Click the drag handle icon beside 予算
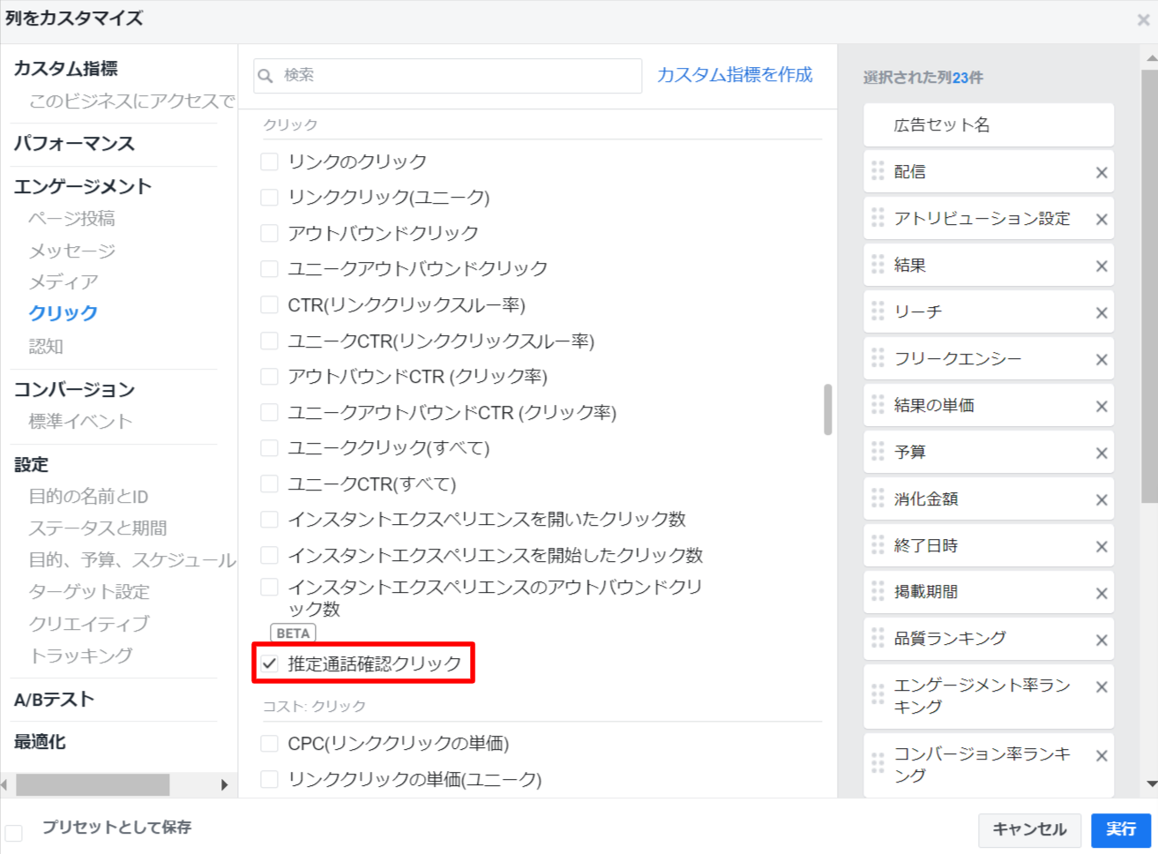The height and width of the screenshot is (854, 1158). tap(878, 452)
